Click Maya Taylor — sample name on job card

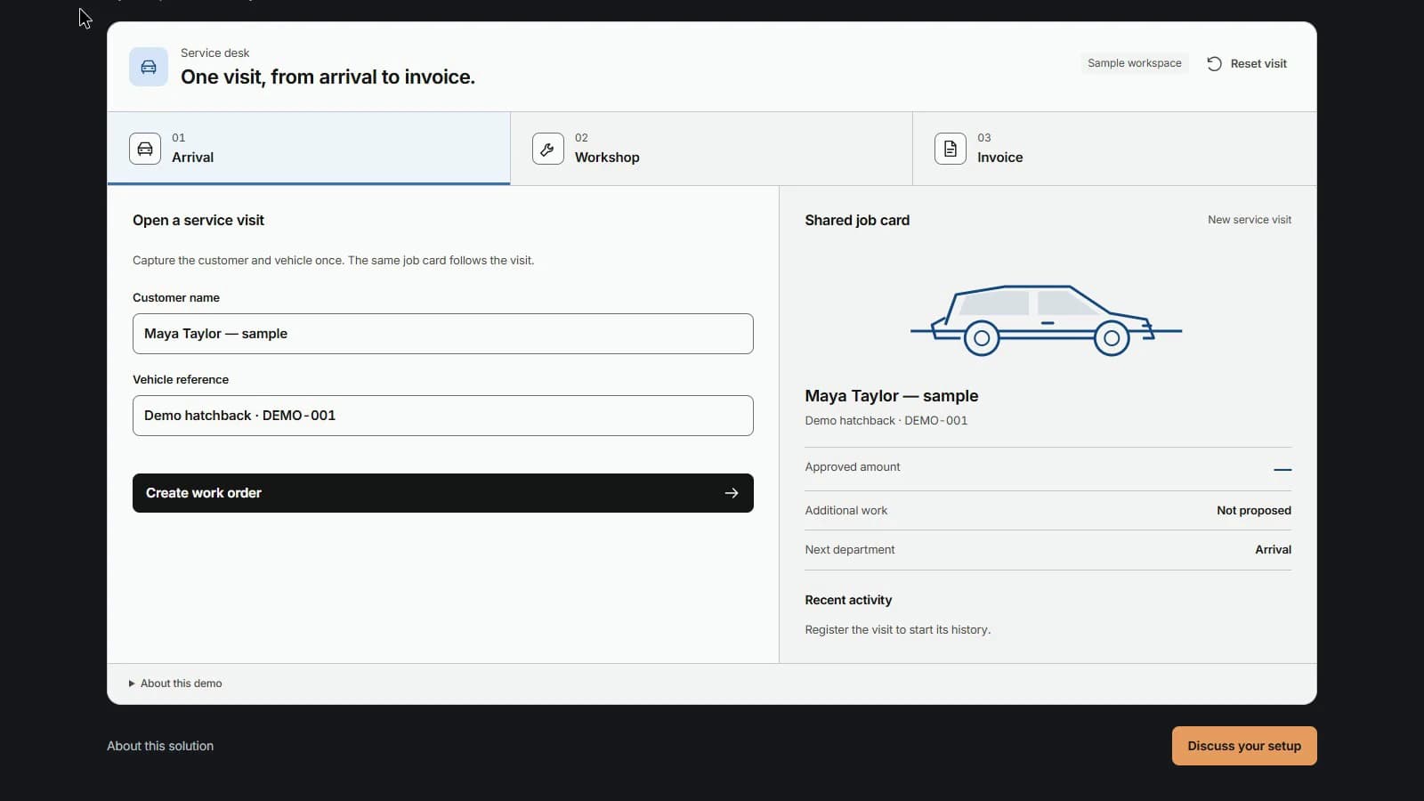pos(892,396)
